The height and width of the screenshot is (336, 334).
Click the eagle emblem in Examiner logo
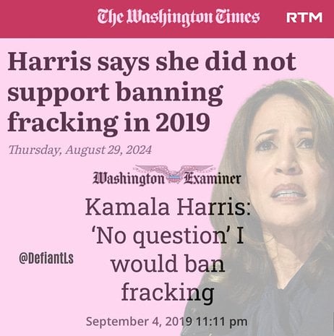(x=174, y=174)
